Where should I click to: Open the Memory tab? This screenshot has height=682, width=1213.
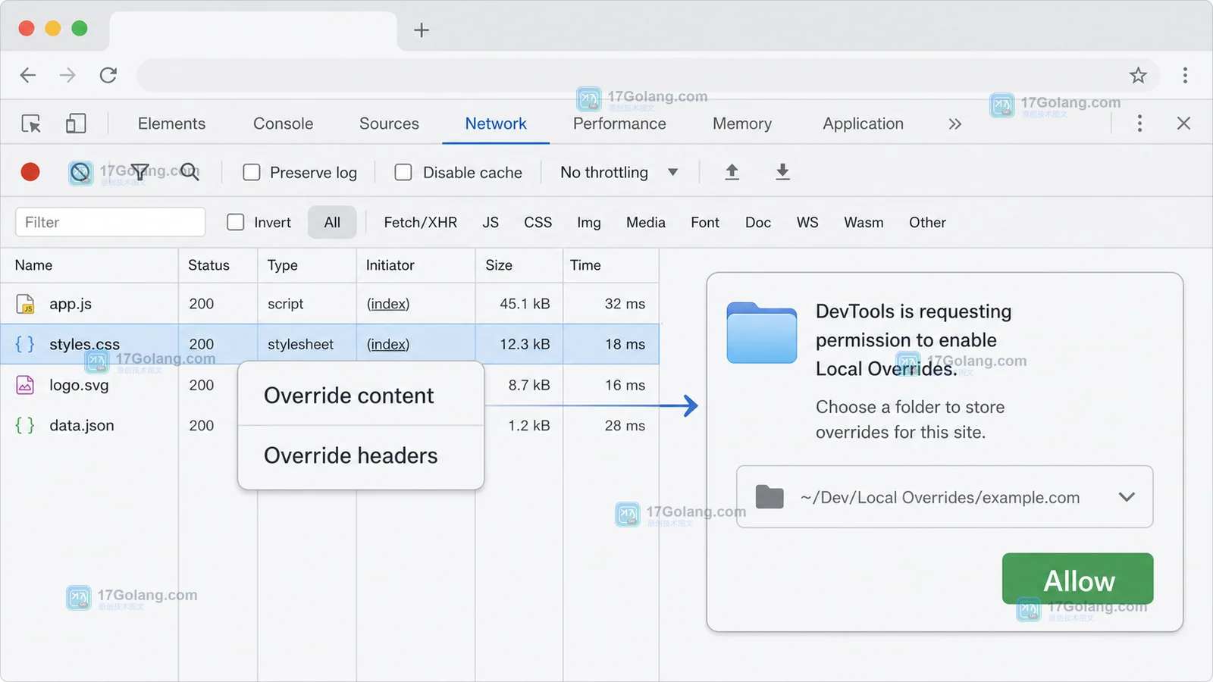pos(742,124)
